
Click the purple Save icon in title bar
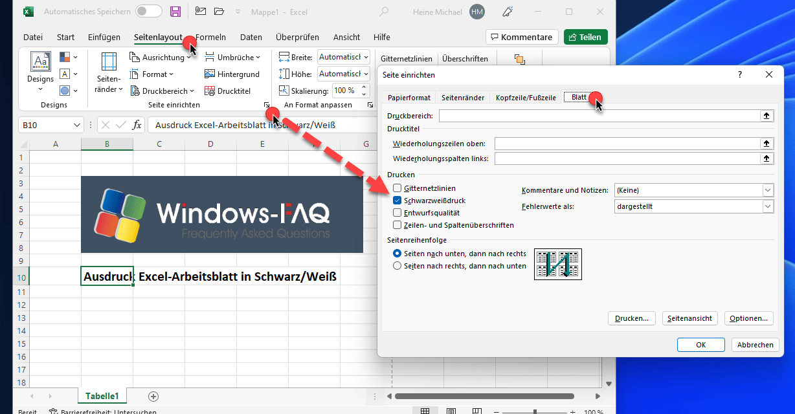[175, 12]
